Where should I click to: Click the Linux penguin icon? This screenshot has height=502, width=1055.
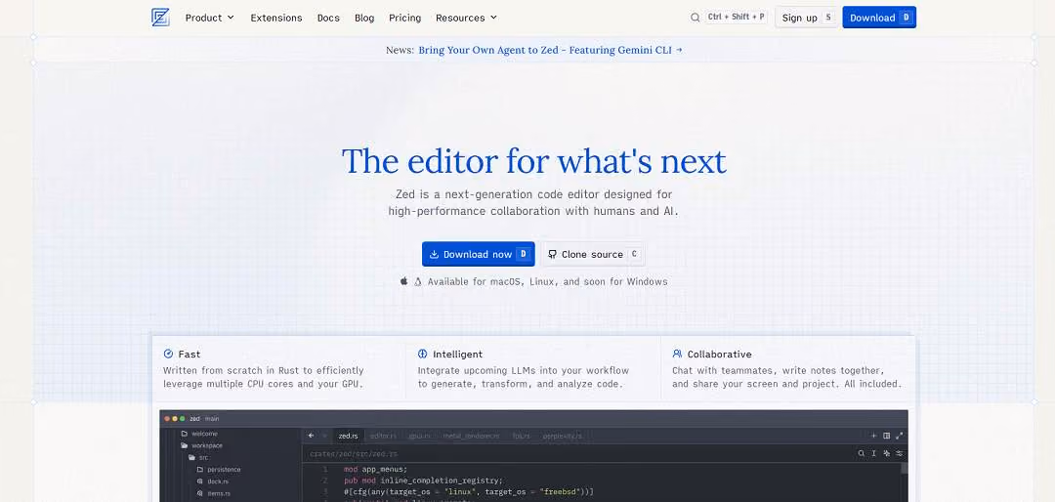(x=418, y=281)
